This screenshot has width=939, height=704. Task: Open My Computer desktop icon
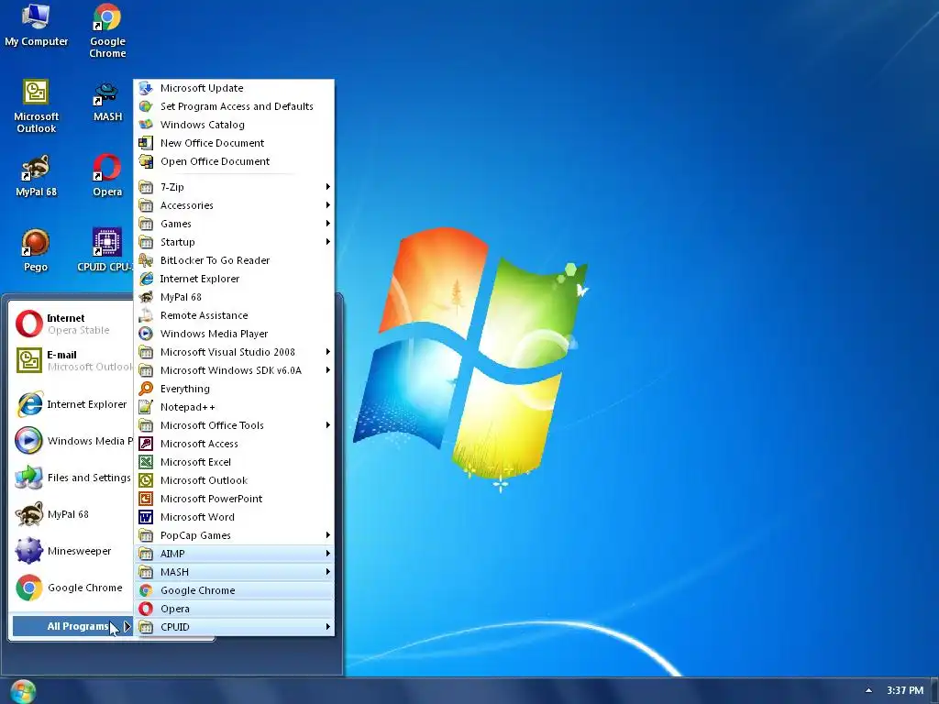click(x=36, y=25)
